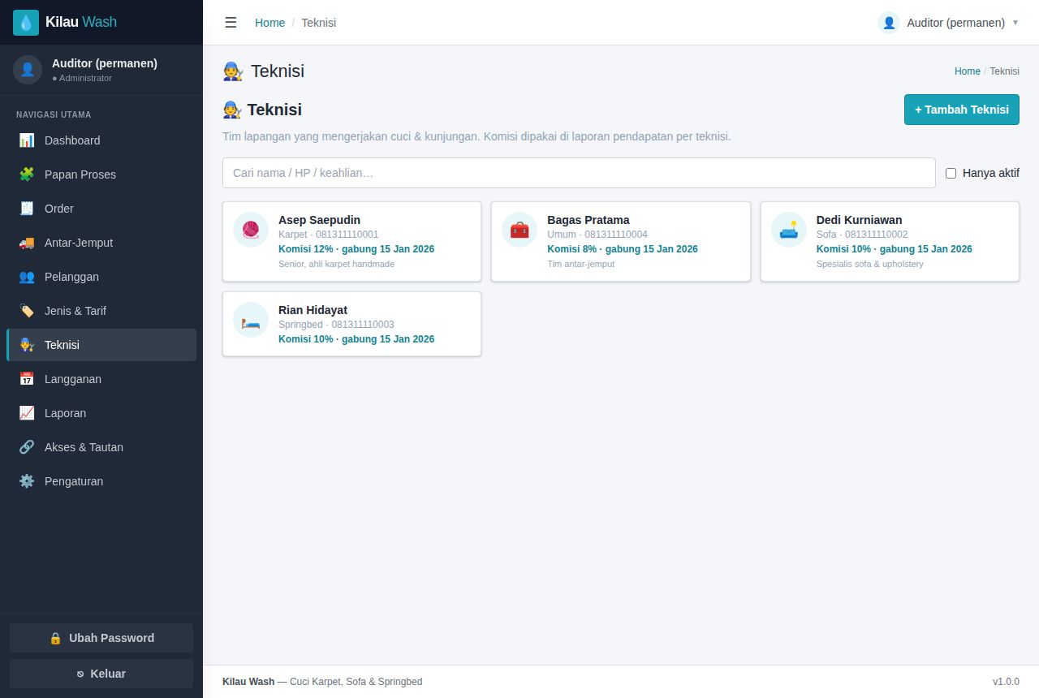Click text "Tim antar-jemput"
The width and height of the screenshot is (1039, 698).
click(581, 264)
